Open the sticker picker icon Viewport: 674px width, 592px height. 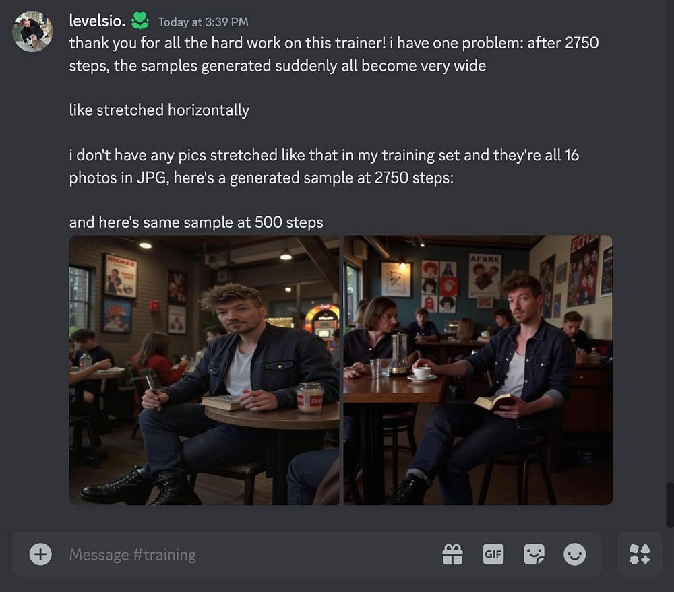pyautogui.click(x=534, y=554)
